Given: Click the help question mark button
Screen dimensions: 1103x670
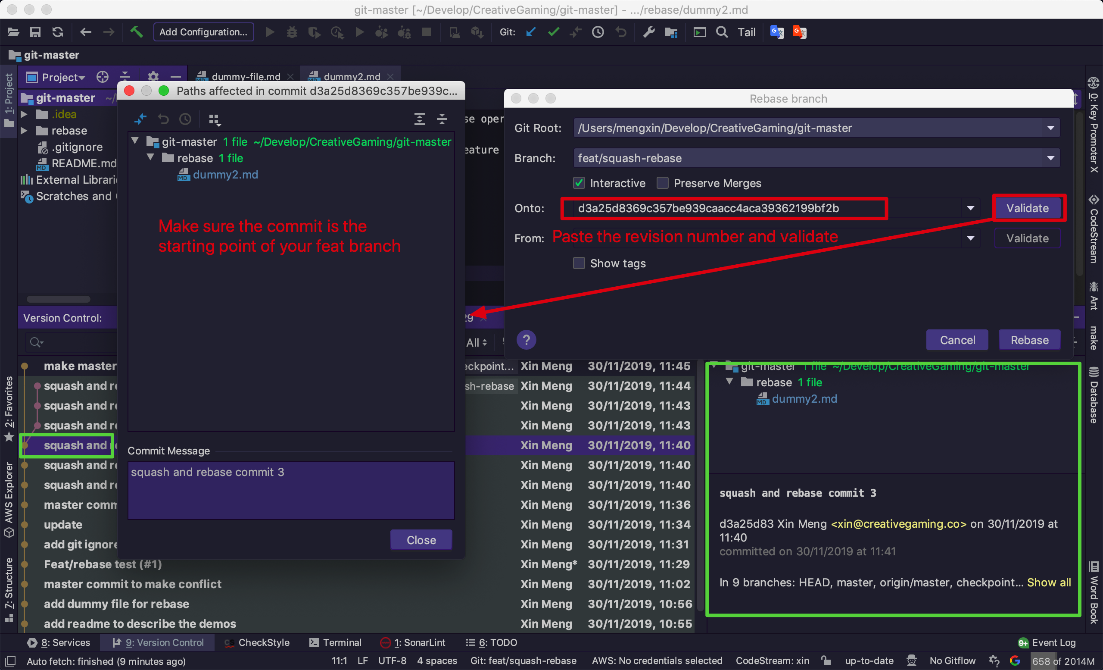Looking at the screenshot, I should pyautogui.click(x=526, y=340).
